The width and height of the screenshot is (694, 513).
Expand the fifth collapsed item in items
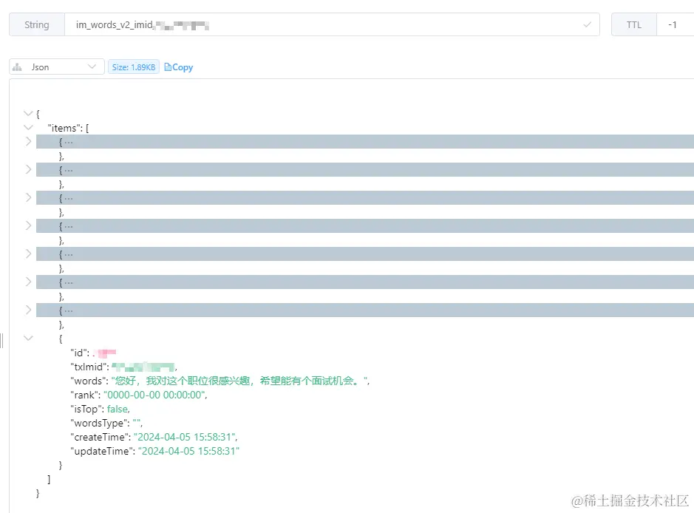[x=28, y=254]
